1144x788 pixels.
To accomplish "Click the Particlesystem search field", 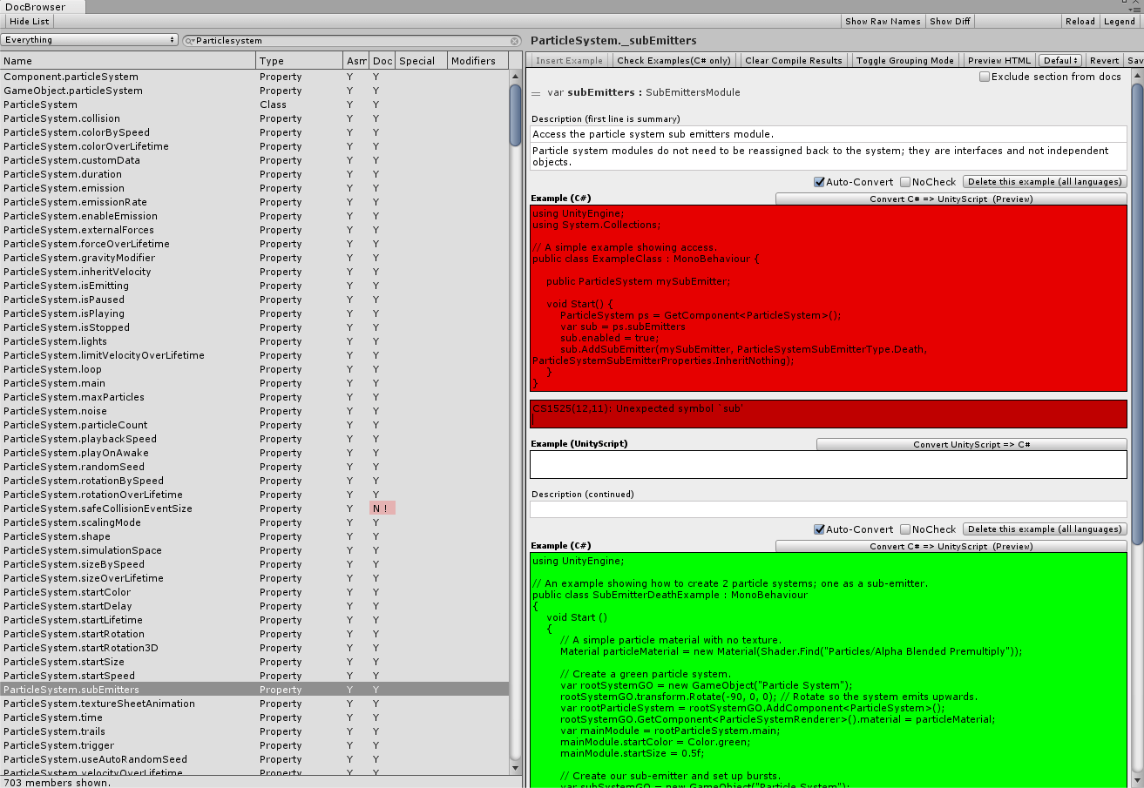I will (353, 40).
